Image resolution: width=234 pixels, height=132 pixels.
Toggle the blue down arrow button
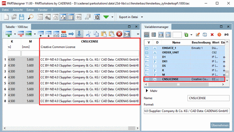(x=79, y=34)
